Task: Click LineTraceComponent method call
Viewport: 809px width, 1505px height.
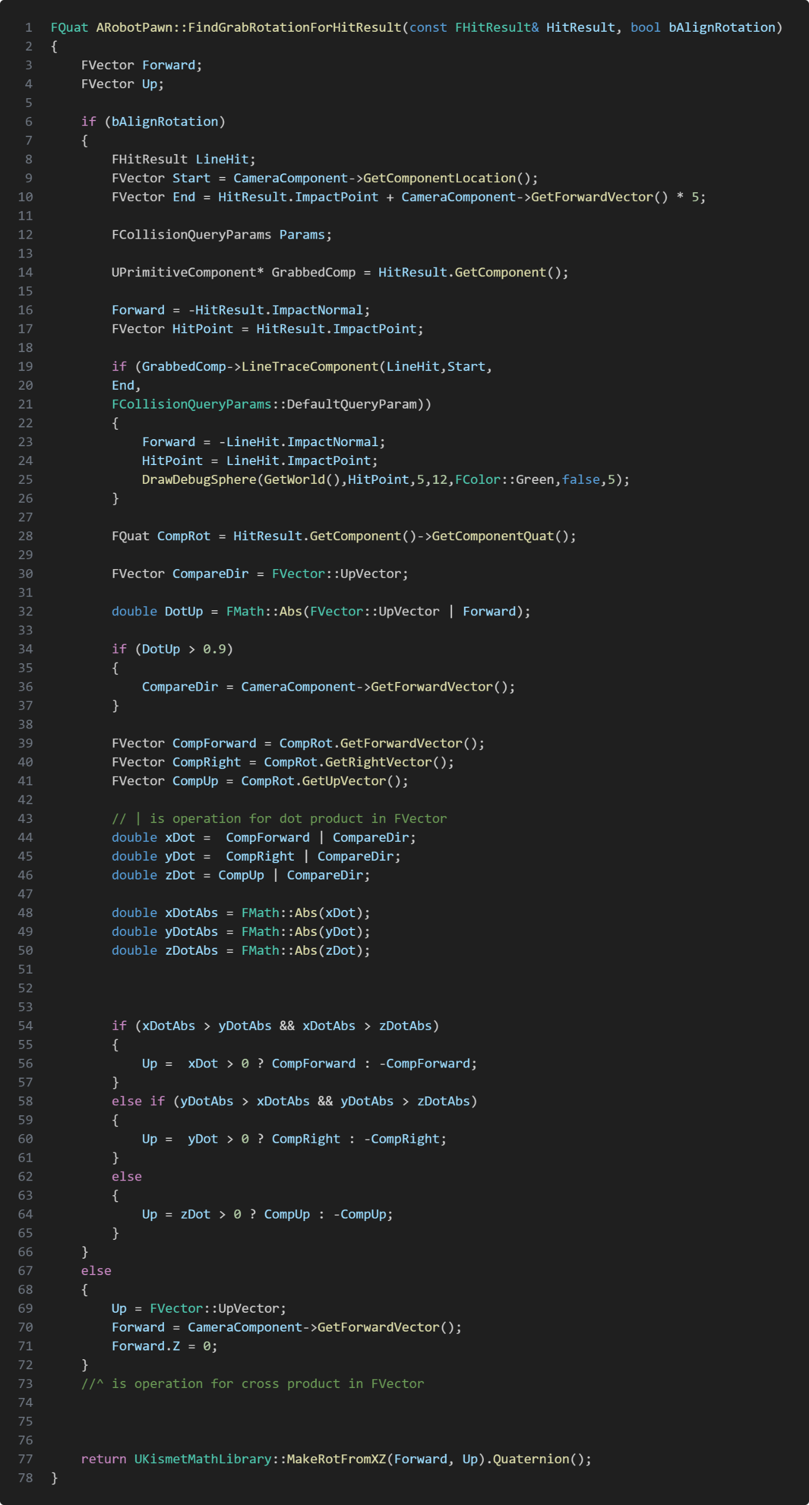Action: click(310, 367)
